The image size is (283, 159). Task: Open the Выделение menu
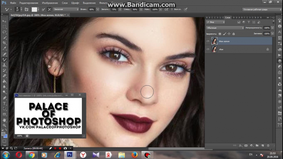[x=89, y=3]
